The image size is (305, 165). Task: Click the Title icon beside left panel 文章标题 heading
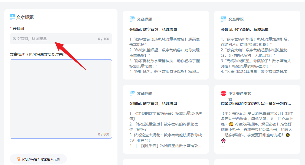pos(12,17)
